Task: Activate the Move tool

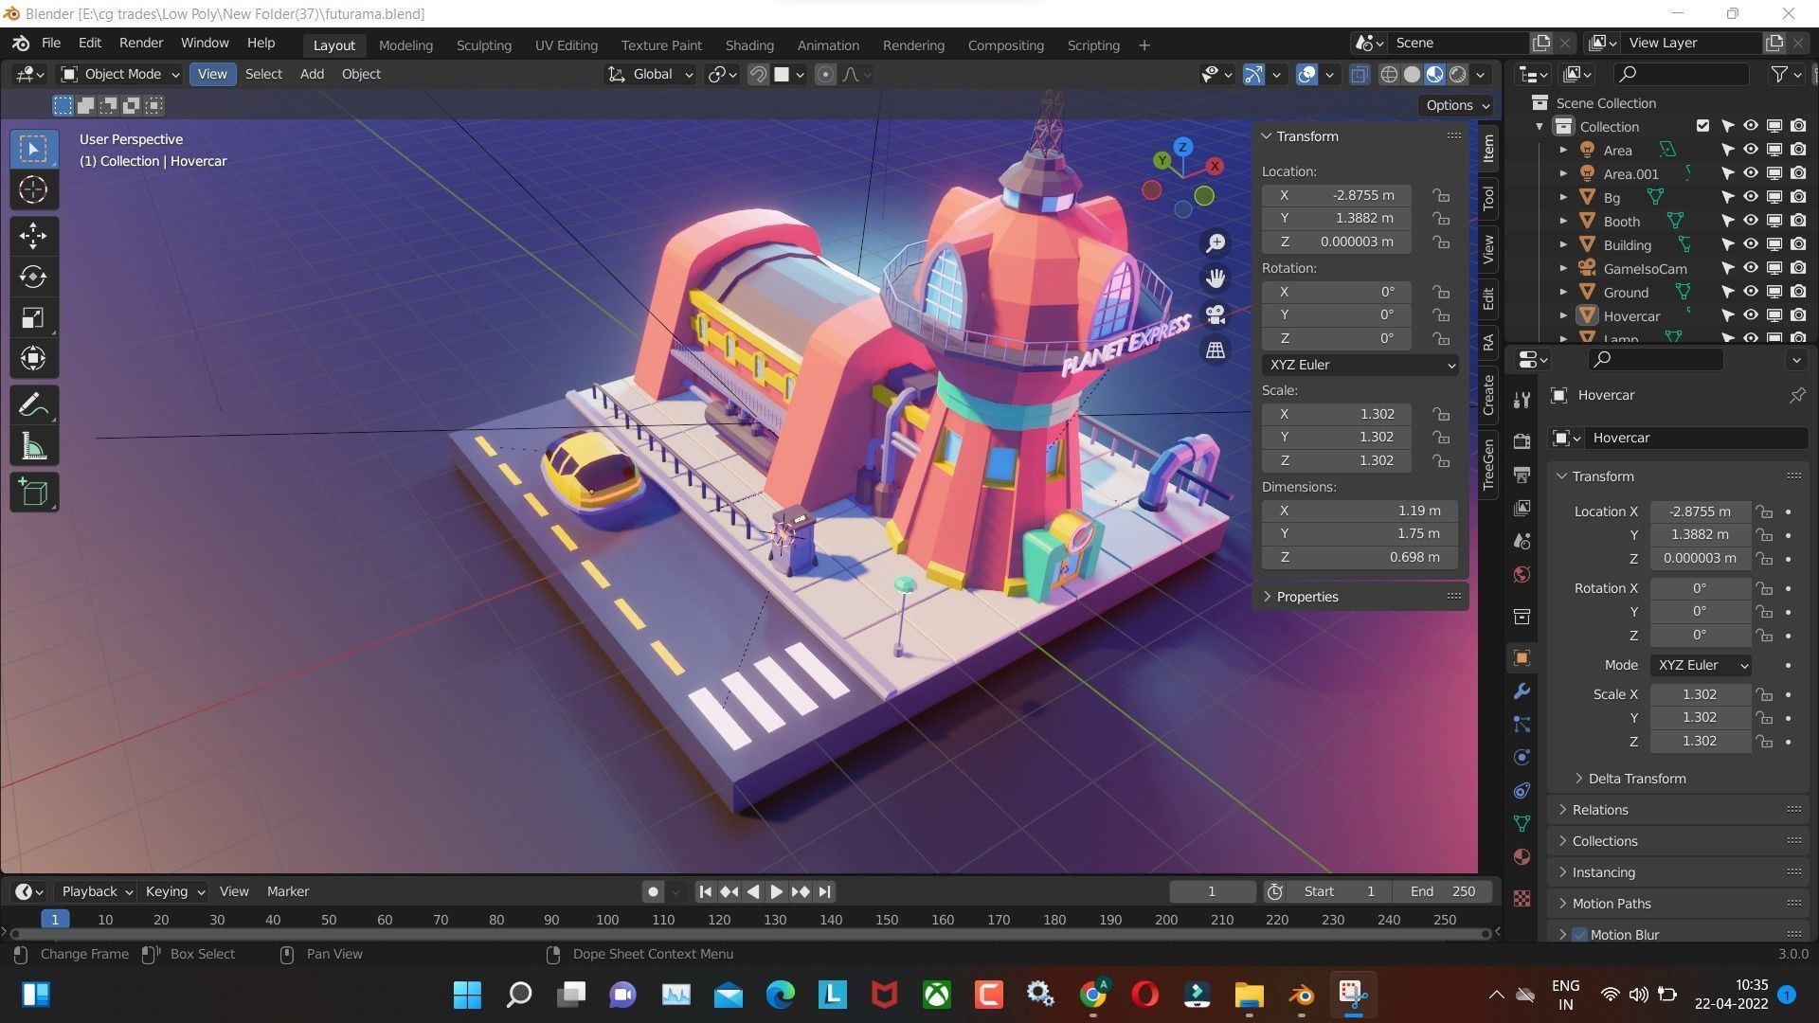Action: [x=33, y=236]
